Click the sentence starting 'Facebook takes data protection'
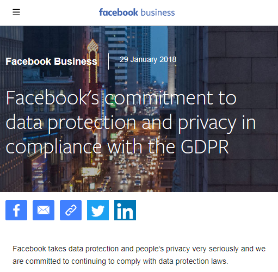278x272 pixels. click(x=139, y=255)
